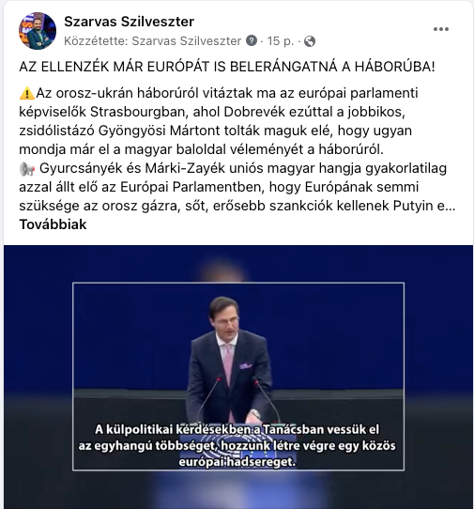This screenshot has width=474, height=509.
Task: Click the globe public-audience icon
Action: point(310,41)
